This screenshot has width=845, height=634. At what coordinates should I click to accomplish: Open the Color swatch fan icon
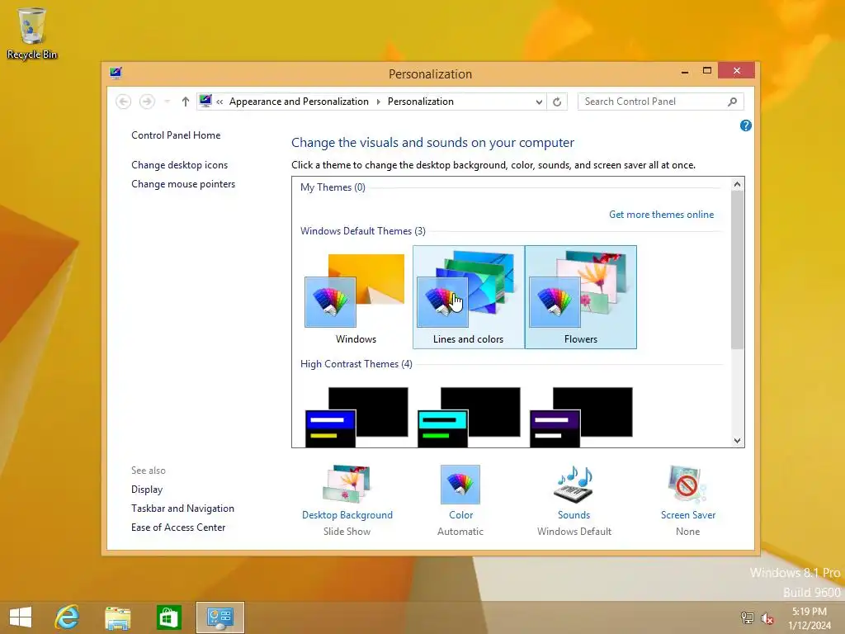(x=460, y=484)
